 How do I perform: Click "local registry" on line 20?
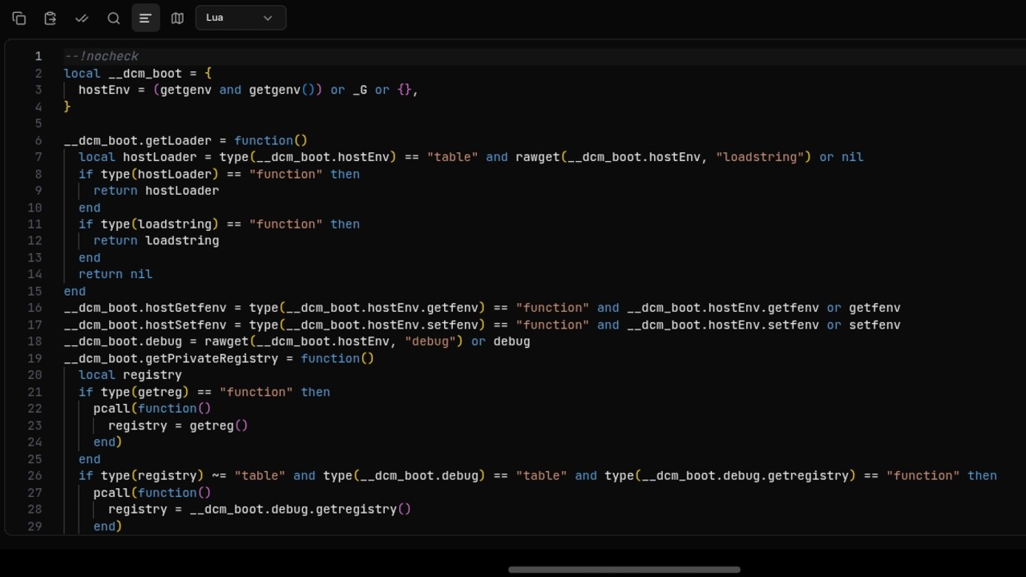[130, 375]
